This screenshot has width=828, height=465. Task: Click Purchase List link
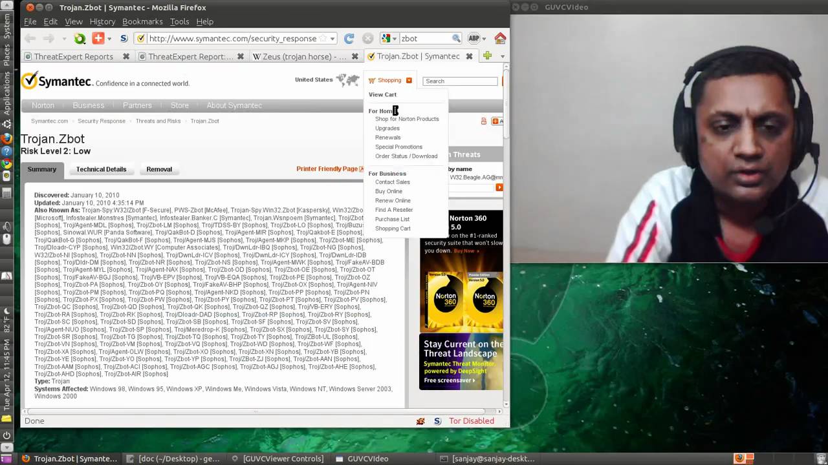pyautogui.click(x=392, y=219)
